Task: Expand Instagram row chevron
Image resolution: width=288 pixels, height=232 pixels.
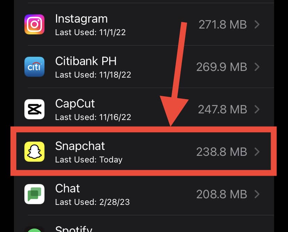Action: click(257, 24)
